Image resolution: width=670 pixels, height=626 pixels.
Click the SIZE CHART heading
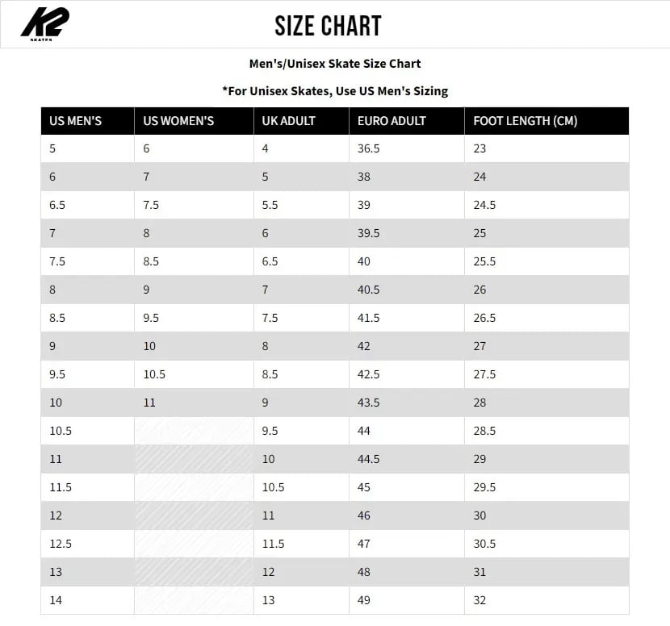pos(328,26)
